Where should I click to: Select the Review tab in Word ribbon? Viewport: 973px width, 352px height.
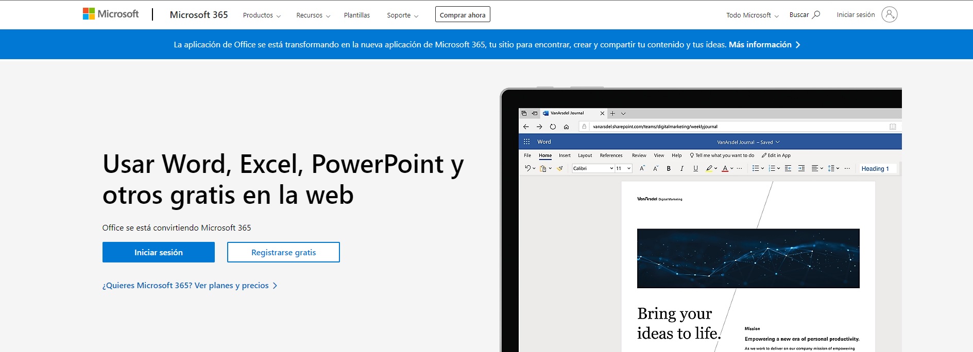[x=639, y=155]
